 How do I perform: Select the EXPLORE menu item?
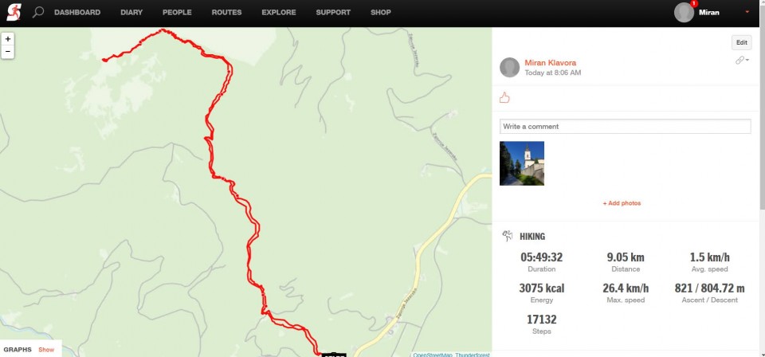279,12
